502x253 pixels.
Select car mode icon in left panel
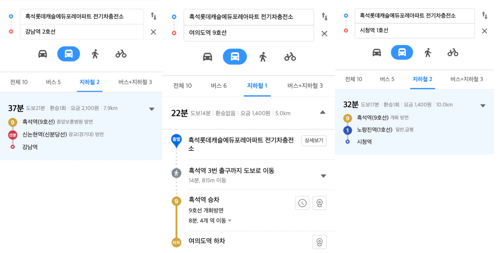43,54
